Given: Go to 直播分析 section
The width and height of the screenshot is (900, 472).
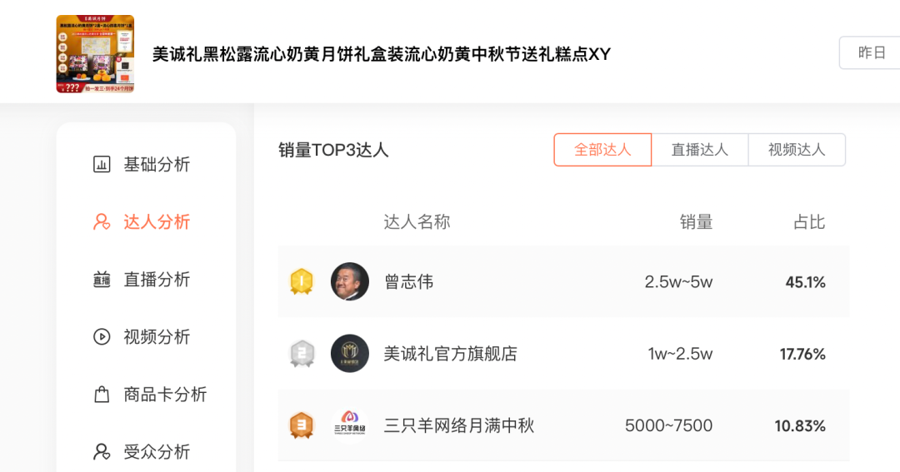Looking at the screenshot, I should [x=157, y=280].
